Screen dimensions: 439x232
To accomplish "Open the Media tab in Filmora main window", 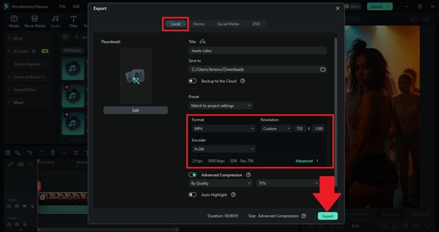I will click(x=14, y=21).
